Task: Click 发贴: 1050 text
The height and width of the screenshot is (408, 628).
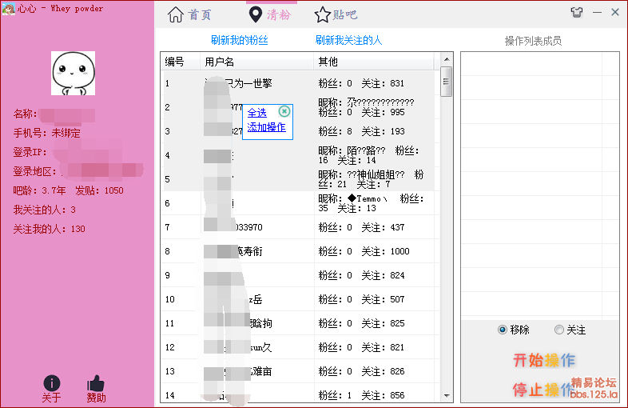Action: tap(99, 190)
